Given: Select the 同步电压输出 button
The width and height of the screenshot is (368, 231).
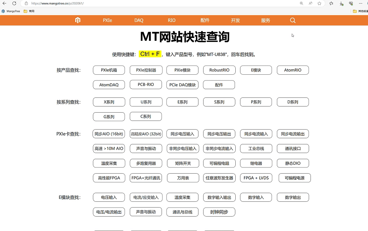Looking at the screenshot, I should 219,134.
